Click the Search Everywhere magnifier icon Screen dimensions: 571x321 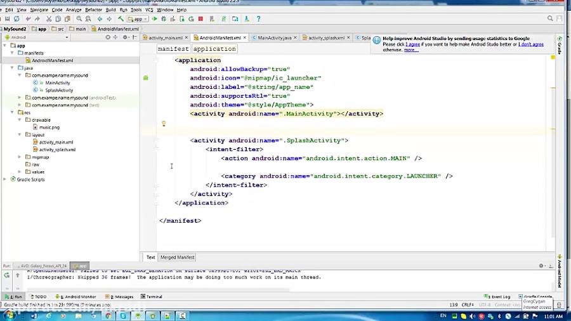pos(550,18)
